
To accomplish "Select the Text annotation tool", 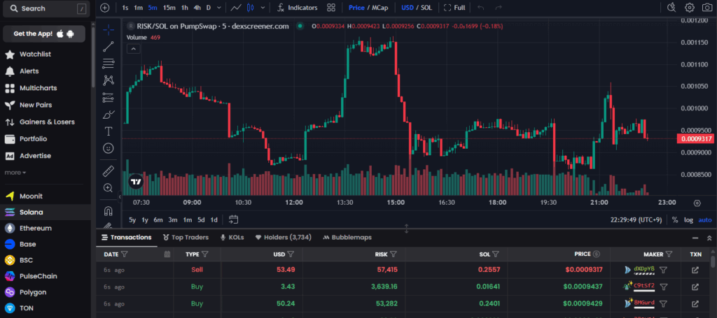I will [x=109, y=131].
